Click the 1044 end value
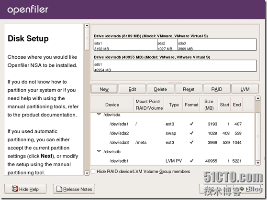267x200 pixels. point(237,142)
